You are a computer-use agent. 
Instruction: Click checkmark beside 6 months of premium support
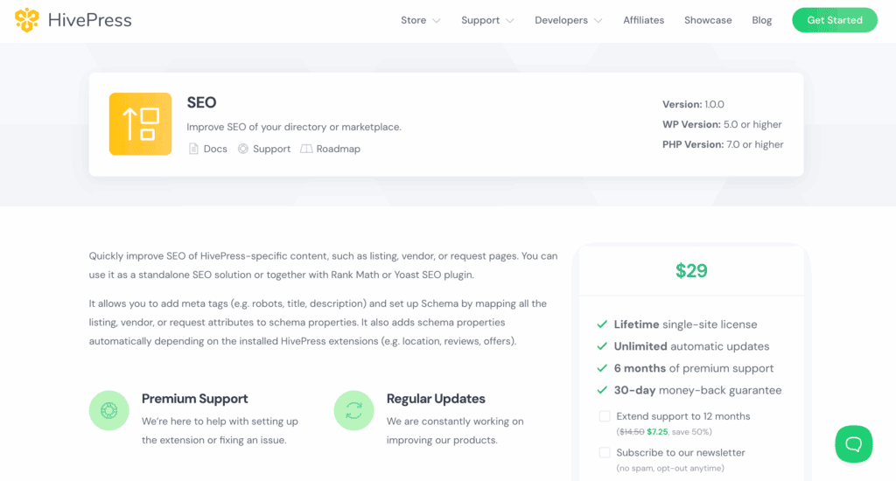tap(602, 368)
